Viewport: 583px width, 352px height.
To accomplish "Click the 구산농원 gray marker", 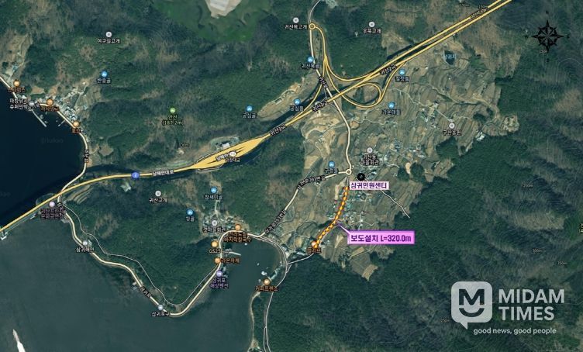I will pyautogui.click(x=452, y=126).
